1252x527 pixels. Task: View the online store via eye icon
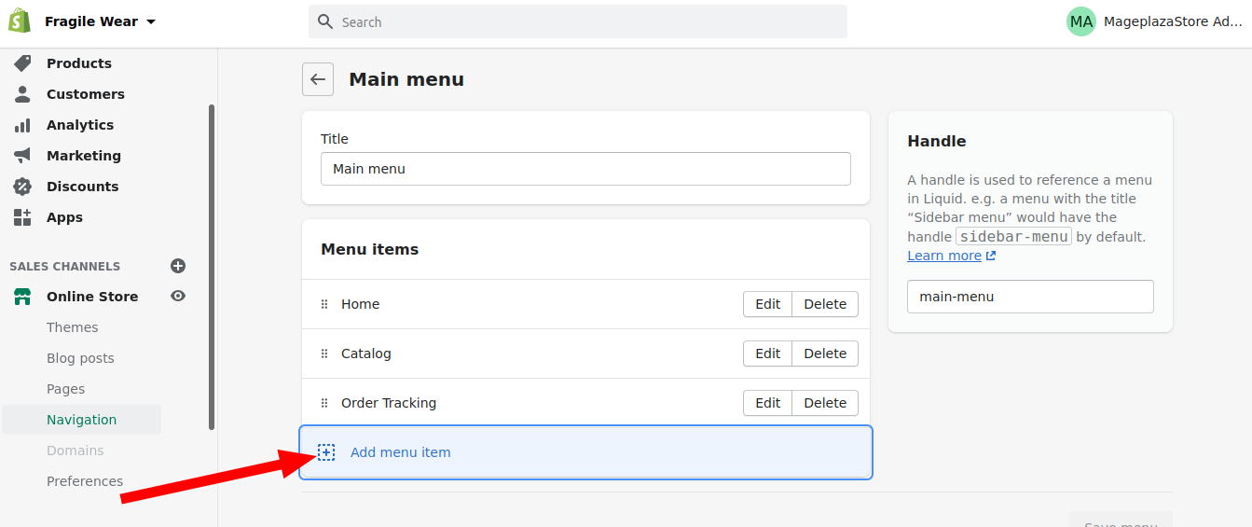(x=178, y=296)
